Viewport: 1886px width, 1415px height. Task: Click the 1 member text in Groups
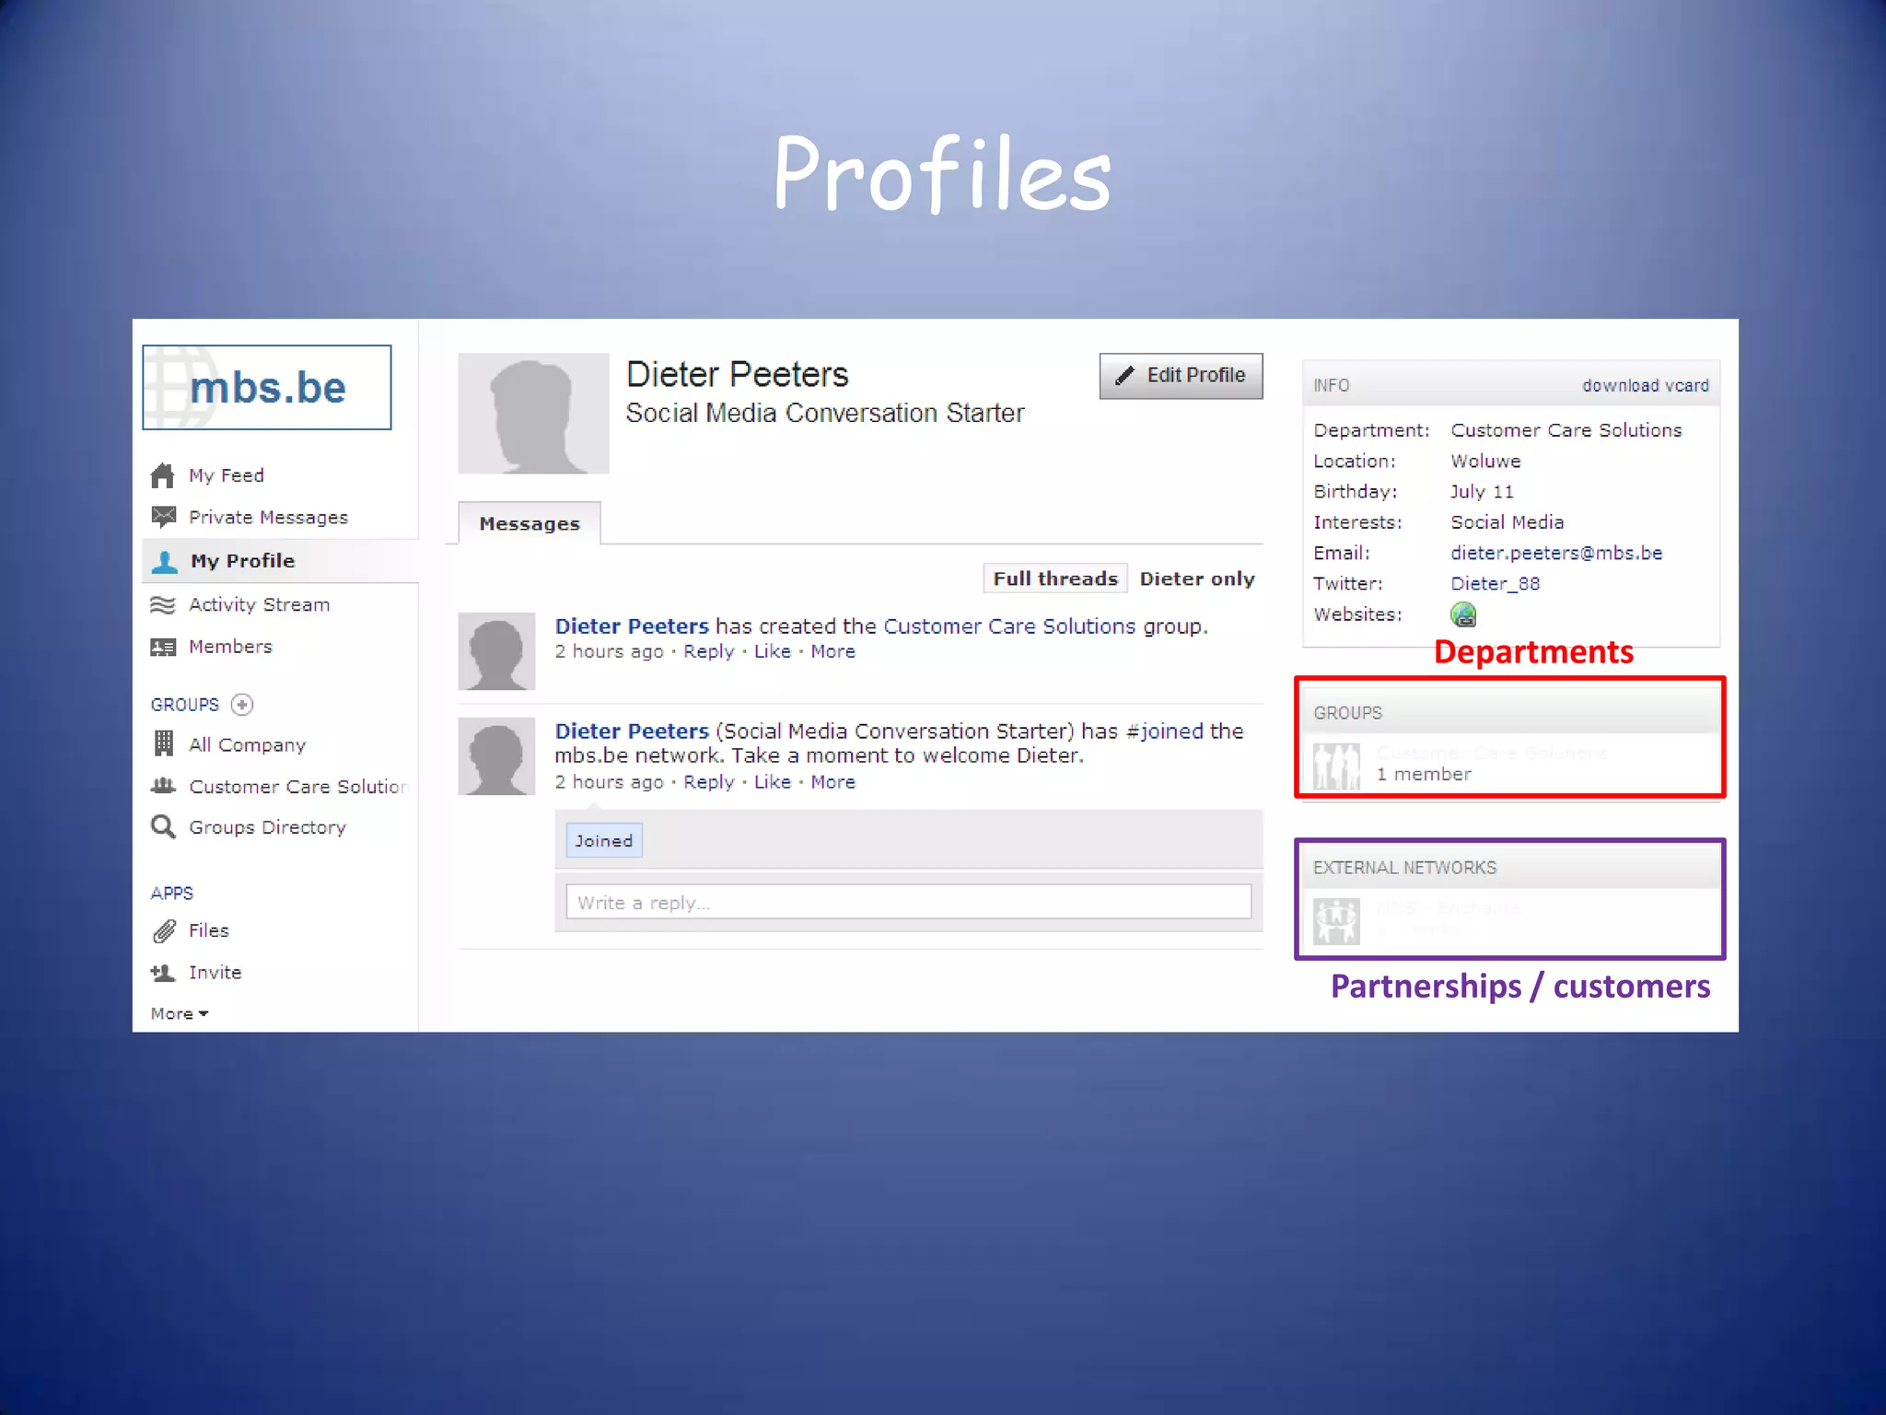1424,775
